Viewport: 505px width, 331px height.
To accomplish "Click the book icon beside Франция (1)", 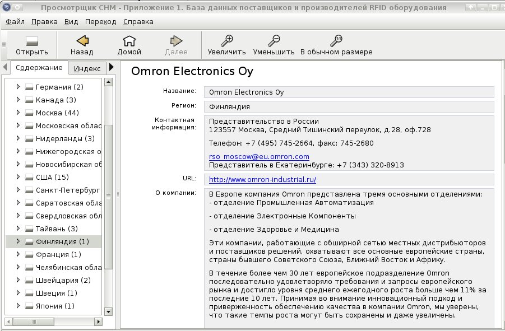I will 29,254.
